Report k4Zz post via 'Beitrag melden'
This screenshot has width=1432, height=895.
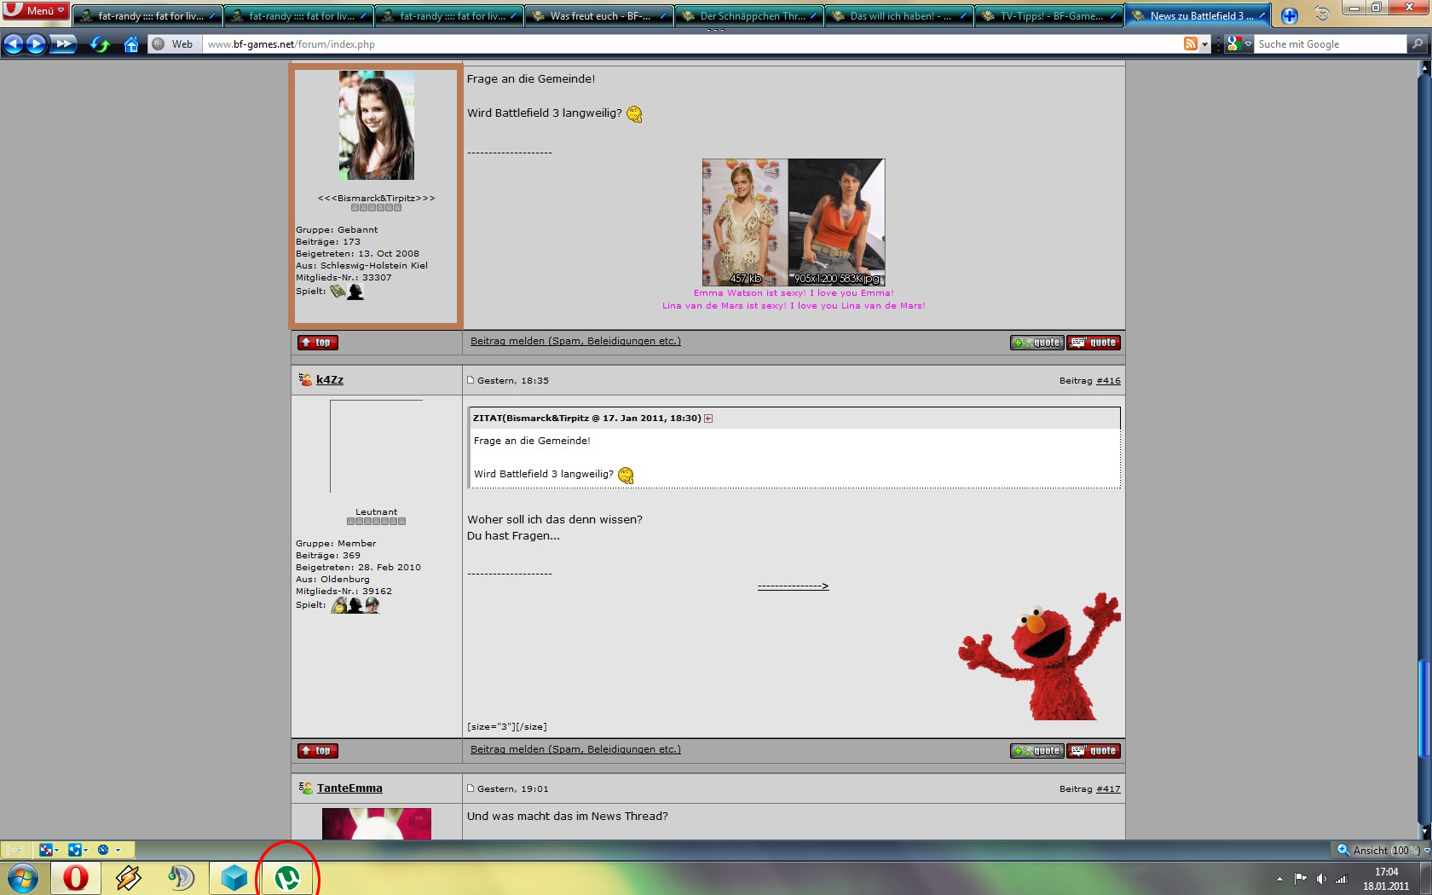[575, 749]
